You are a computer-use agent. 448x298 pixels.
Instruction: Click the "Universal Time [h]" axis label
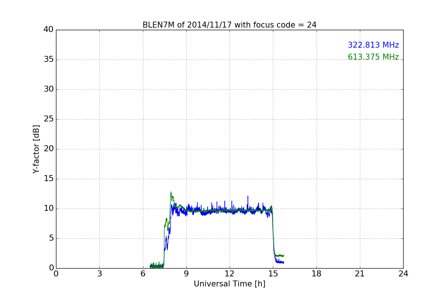(x=230, y=284)
